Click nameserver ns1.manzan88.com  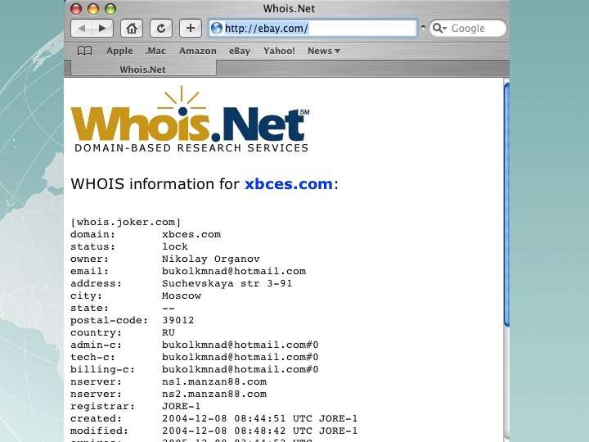(x=214, y=382)
